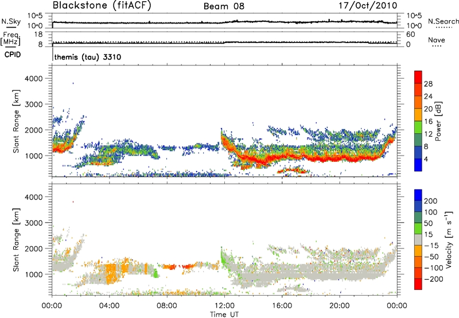This screenshot has height=318, width=459.
Task: Click the 'CPID' label
Action: point(13,55)
